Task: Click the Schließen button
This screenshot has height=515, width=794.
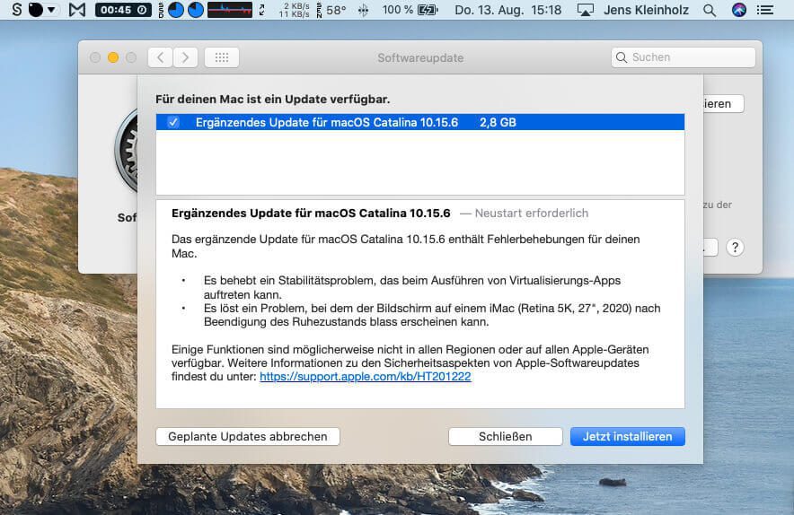Action: (506, 437)
